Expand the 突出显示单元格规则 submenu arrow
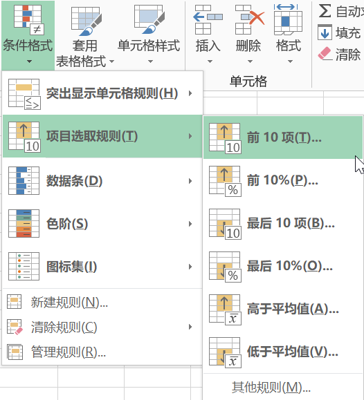Image resolution: width=364 pixels, height=400 pixels. coord(190,93)
